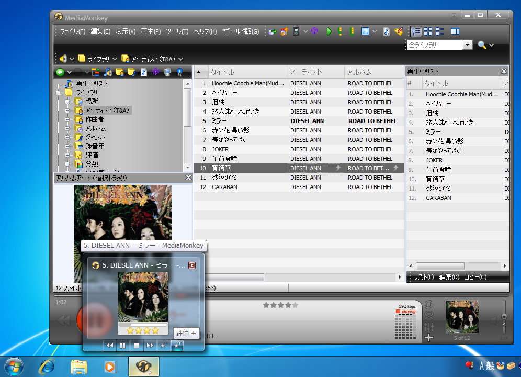Open the ライブラリ breadcrumb dropdown

coord(115,59)
